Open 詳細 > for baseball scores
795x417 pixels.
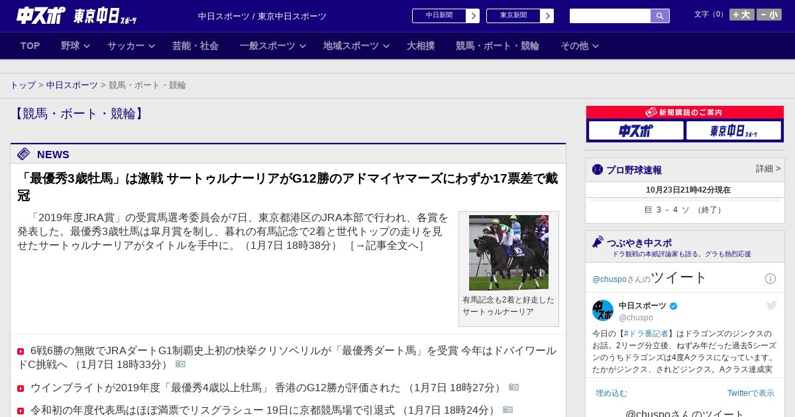[x=768, y=169]
